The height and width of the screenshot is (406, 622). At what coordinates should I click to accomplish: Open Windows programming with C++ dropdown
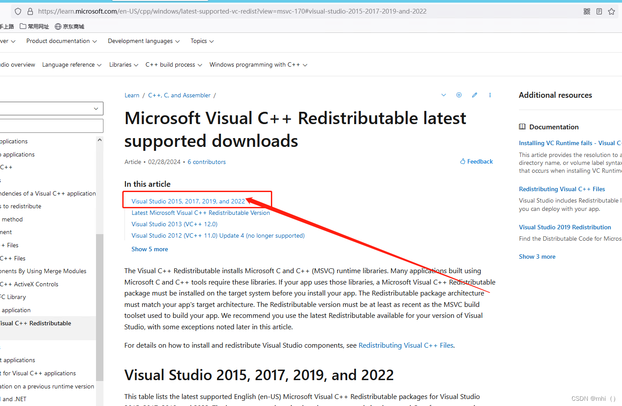click(258, 64)
